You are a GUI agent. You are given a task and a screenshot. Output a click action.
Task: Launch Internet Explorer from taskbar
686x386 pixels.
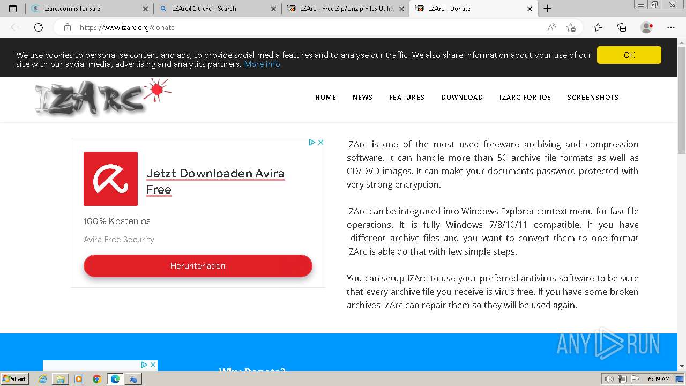43,379
